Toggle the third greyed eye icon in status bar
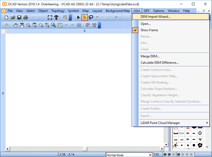This screenshot has width=212, height=157. (x=174, y=154)
